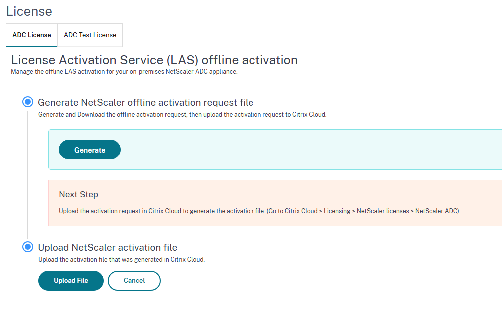
Task: Click the LAS offline activation heading
Action: click(154, 60)
